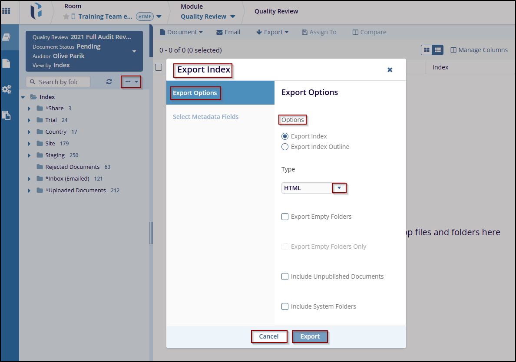Screen dimensions: 516x362
Task: Open the HTML type dropdown
Action: tap(339, 188)
